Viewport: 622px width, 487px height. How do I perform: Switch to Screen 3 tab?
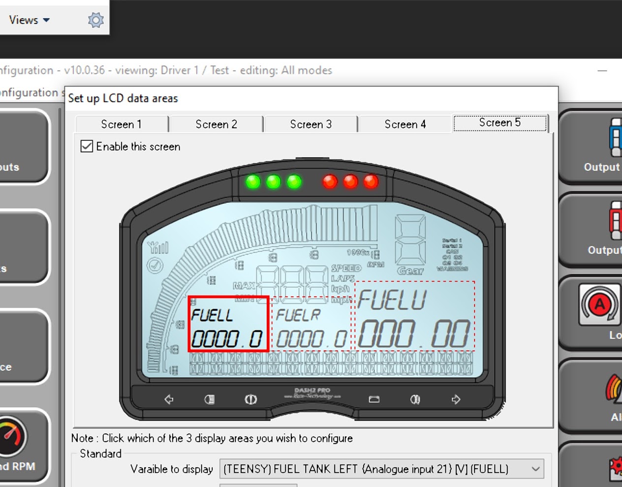(311, 124)
